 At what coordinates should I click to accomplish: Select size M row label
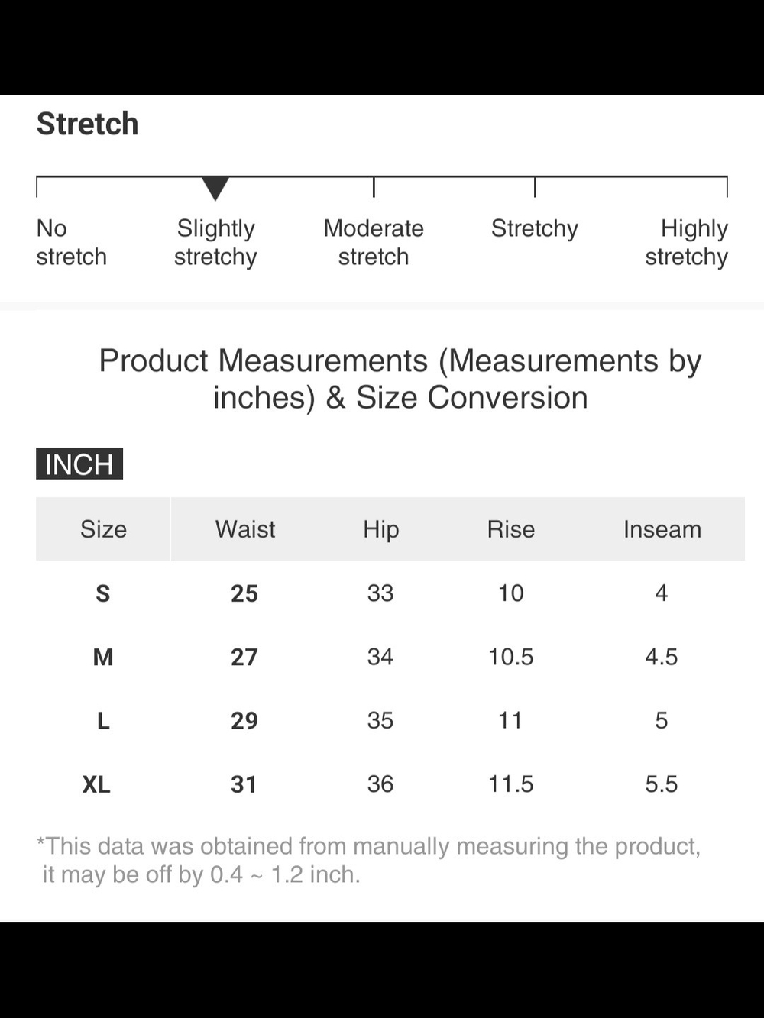point(103,657)
